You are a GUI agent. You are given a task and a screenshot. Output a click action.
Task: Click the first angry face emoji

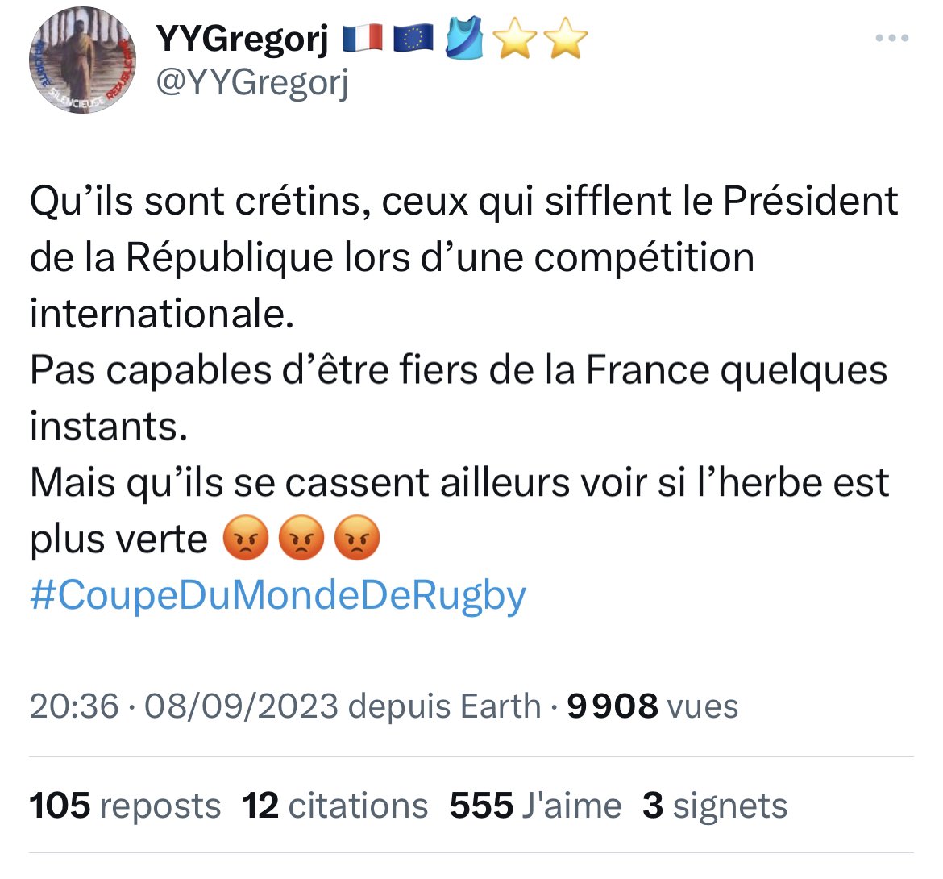(244, 538)
